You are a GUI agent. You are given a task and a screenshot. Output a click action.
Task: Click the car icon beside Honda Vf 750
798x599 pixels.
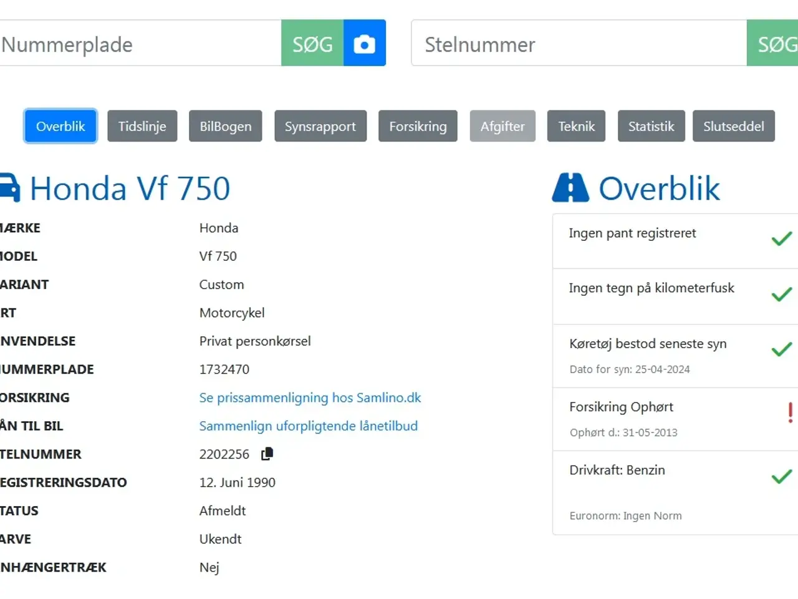point(9,188)
